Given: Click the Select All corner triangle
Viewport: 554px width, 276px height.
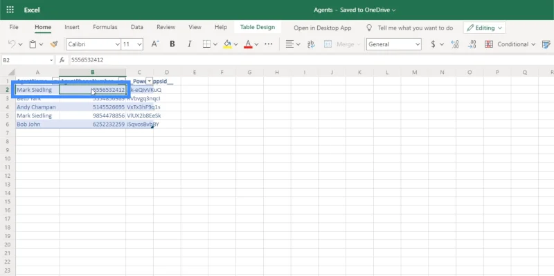Looking at the screenshot, I should (x=11, y=73).
